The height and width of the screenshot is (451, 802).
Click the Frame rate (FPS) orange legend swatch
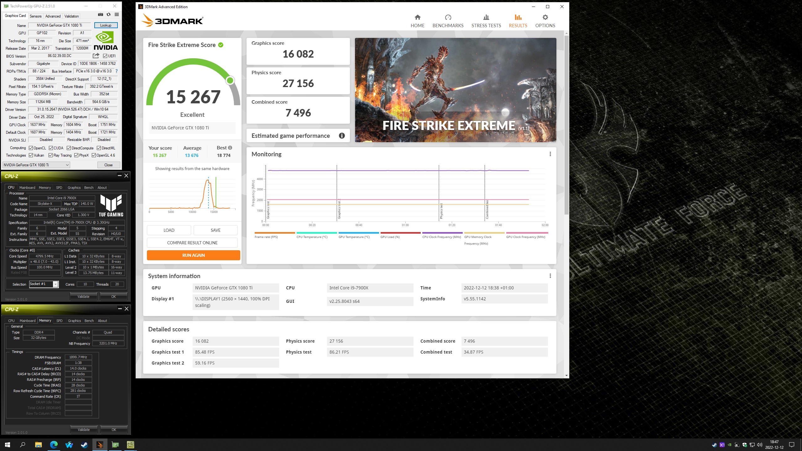[x=275, y=233]
